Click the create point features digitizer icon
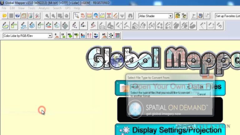The height and width of the screenshot is (135, 240). point(75,26)
